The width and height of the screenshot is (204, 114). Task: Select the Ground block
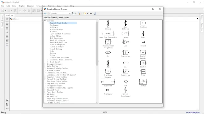coord(143,42)
